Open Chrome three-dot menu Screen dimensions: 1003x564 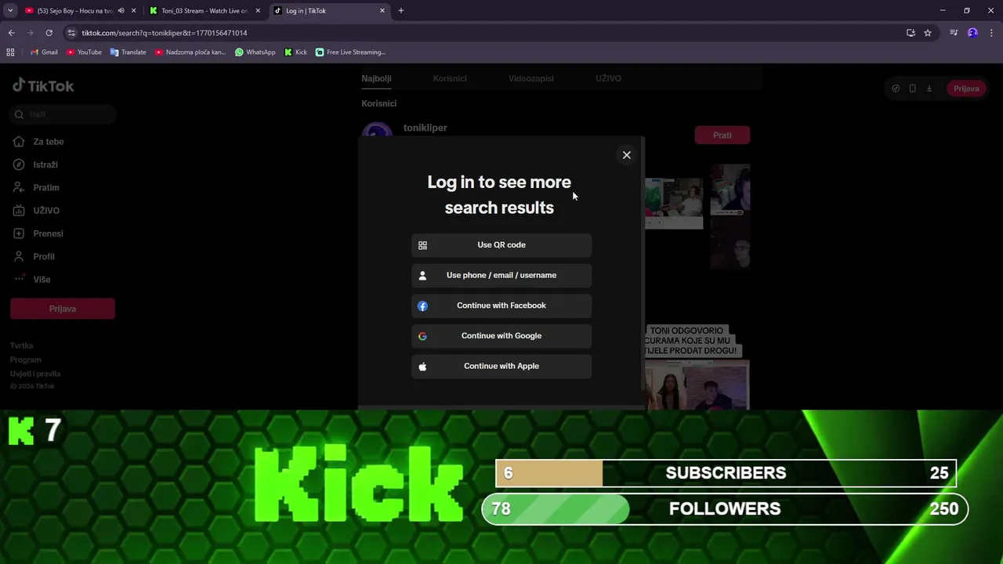[991, 33]
